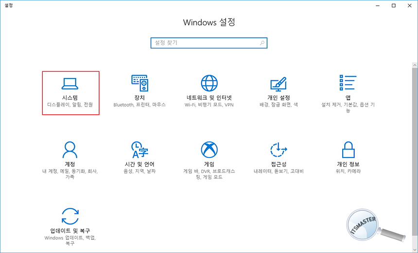Click '내 계정, 메일, 동기화, 회사, 가족' description
This screenshot has height=253, width=418.
click(70, 174)
